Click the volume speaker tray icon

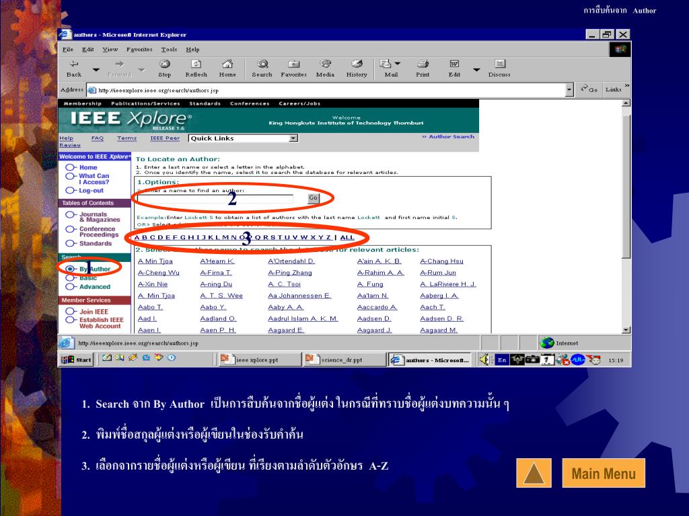(484, 360)
